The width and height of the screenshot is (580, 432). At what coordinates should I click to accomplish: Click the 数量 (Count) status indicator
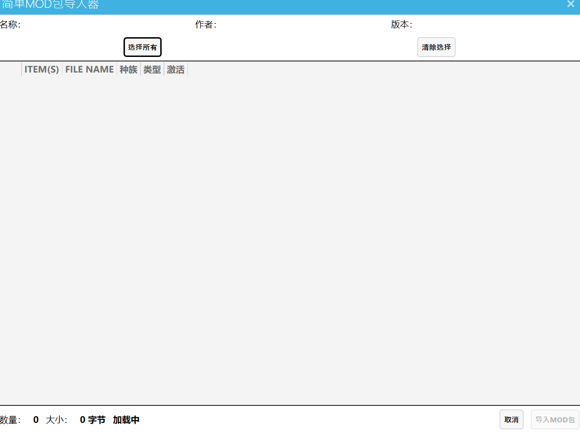point(11,419)
